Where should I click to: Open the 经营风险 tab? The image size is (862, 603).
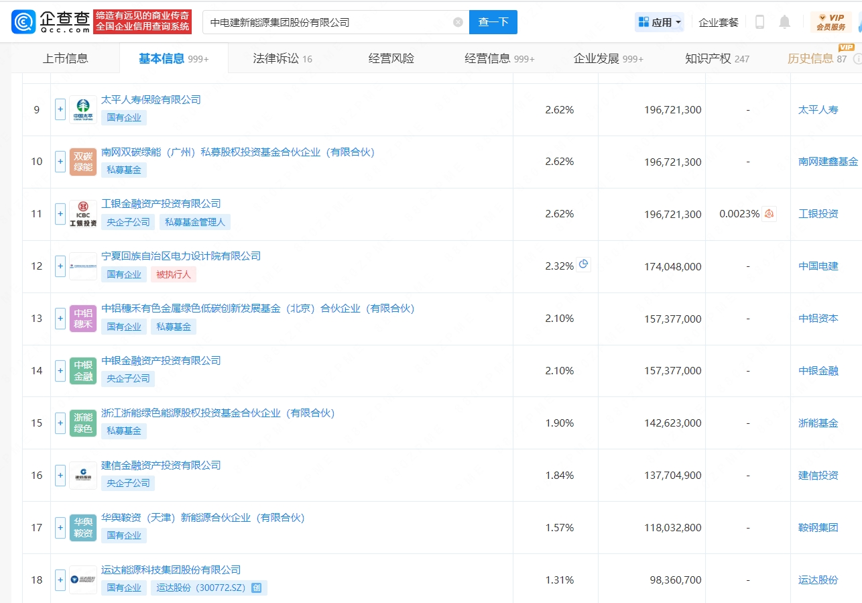(x=391, y=58)
